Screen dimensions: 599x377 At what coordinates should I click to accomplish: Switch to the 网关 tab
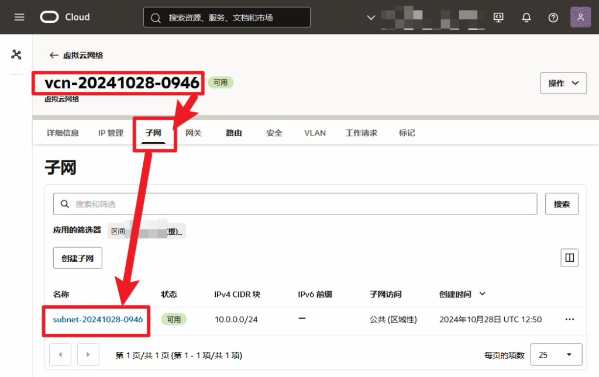[193, 133]
